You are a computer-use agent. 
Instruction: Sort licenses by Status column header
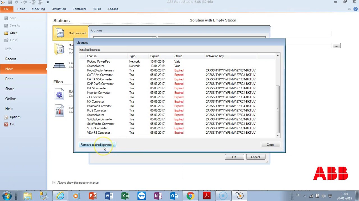[x=188, y=56]
